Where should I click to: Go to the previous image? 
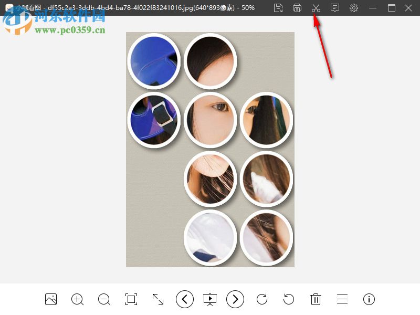coord(185,299)
